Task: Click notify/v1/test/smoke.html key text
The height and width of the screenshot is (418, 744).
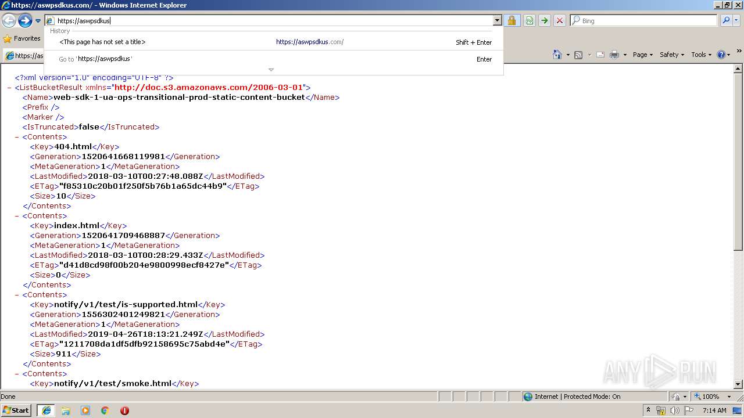Action: click(113, 384)
